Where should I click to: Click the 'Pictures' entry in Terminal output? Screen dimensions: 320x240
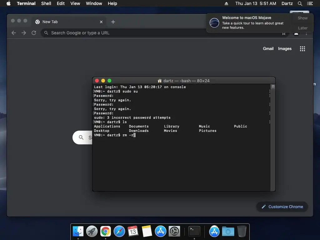pyautogui.click(x=207, y=131)
